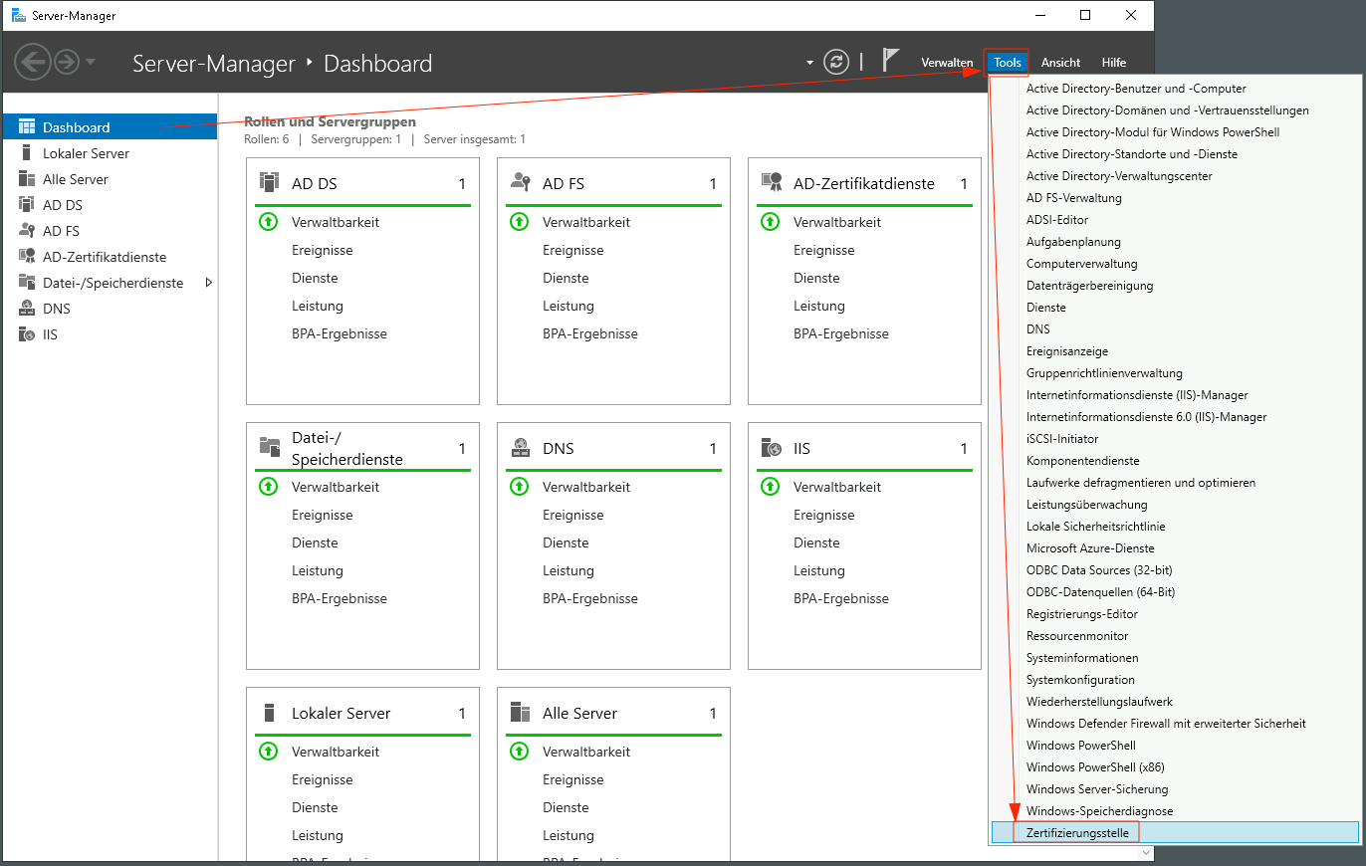The height and width of the screenshot is (866, 1366).
Task: Click IIS tile header icon
Action: coord(771,447)
